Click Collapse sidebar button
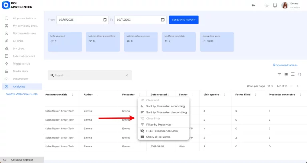This screenshot has height=163, width=307. click(x=22, y=160)
